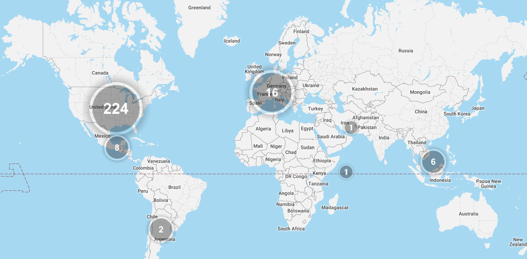Click the Sweden label
The image size is (527, 259).
pyautogui.click(x=287, y=43)
